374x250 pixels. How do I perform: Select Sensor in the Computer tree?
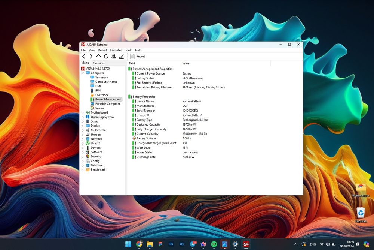(x=99, y=108)
